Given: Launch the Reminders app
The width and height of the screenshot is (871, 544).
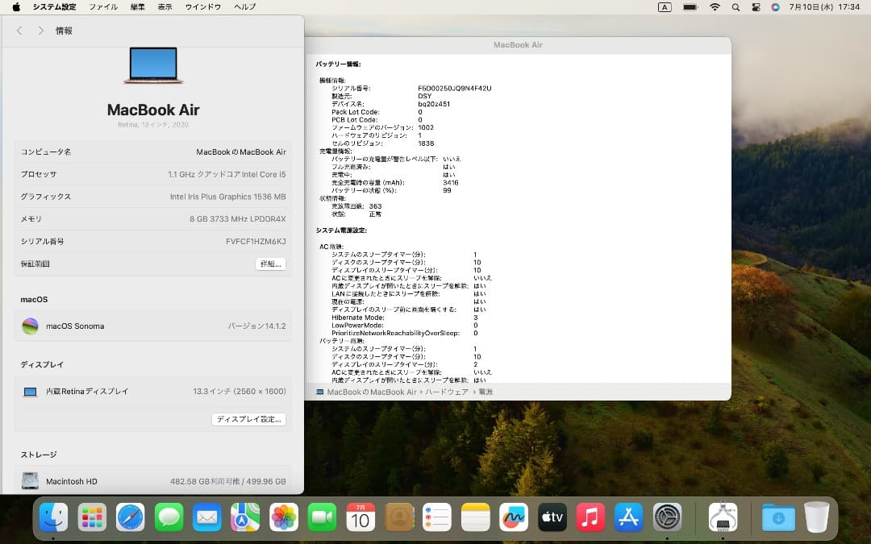Looking at the screenshot, I should point(437,517).
